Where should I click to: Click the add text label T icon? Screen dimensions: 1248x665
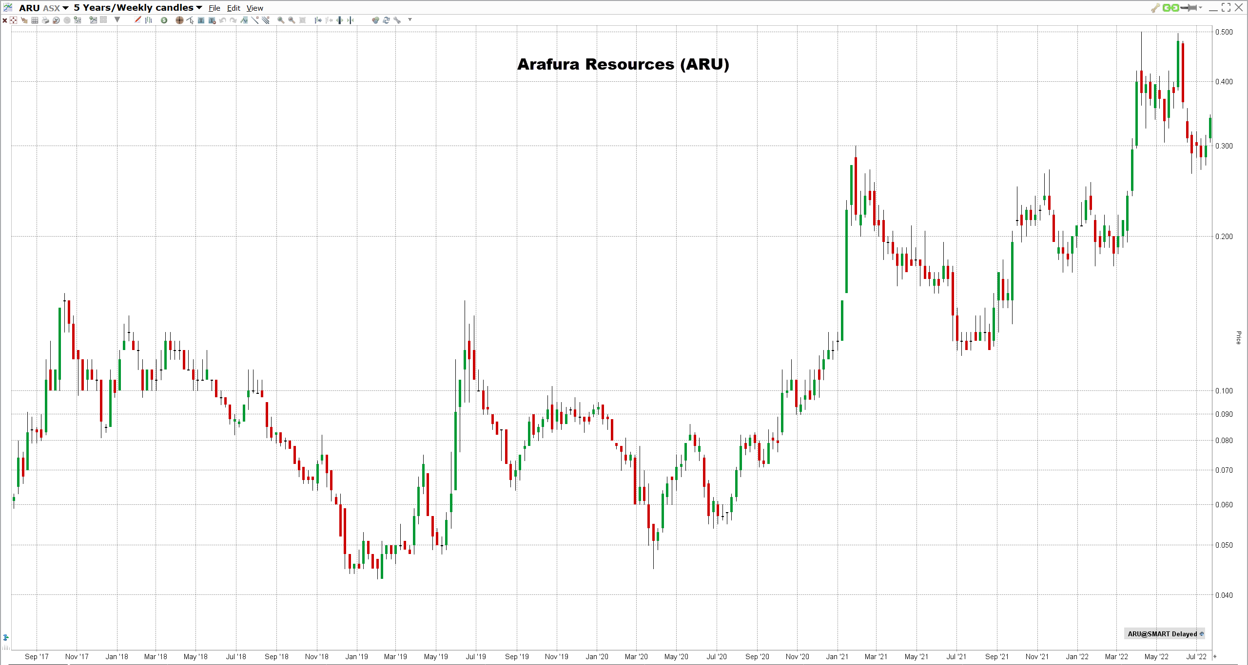[201, 20]
